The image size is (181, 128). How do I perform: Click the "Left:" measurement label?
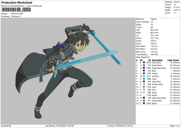(x=138, y=30)
